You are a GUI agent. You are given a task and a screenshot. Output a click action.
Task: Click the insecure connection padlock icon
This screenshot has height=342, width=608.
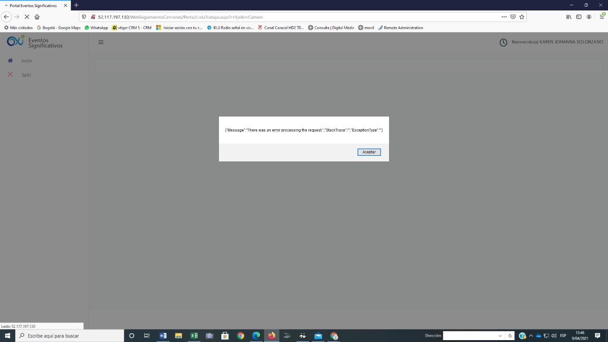[x=93, y=17]
